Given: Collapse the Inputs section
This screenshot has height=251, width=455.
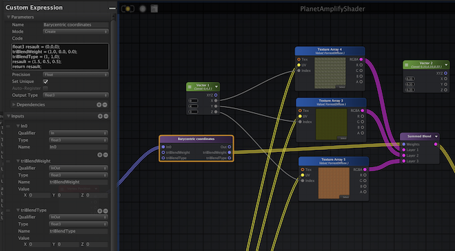Looking at the screenshot, I should tap(8, 116).
